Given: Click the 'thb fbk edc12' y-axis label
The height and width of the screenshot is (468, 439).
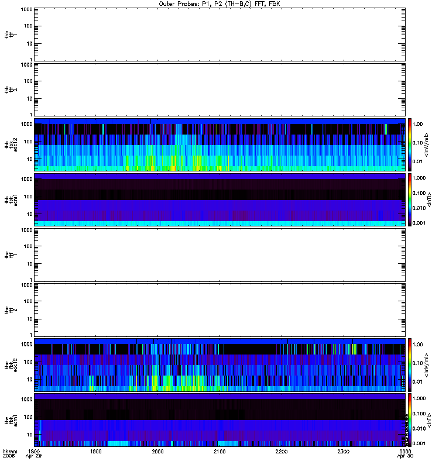Looking at the screenshot, I should tap(11, 144).
